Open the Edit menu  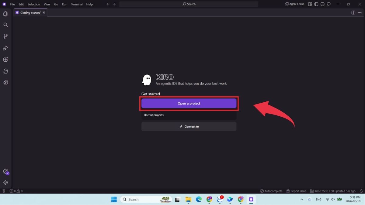21,4
